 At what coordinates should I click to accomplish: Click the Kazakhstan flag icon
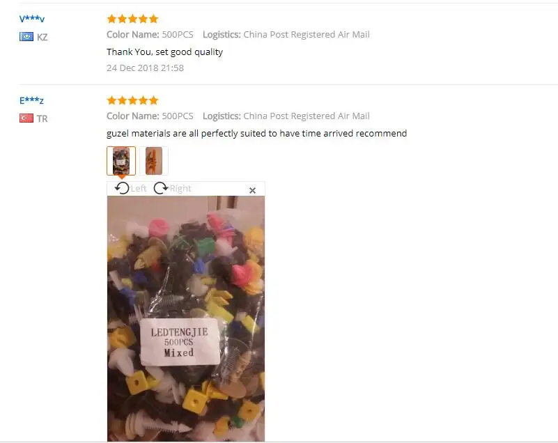[26, 37]
